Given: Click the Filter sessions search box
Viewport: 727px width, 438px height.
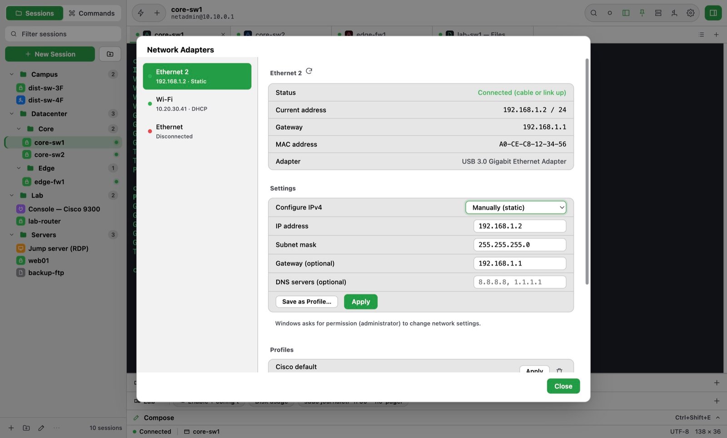Looking at the screenshot, I should coord(63,34).
